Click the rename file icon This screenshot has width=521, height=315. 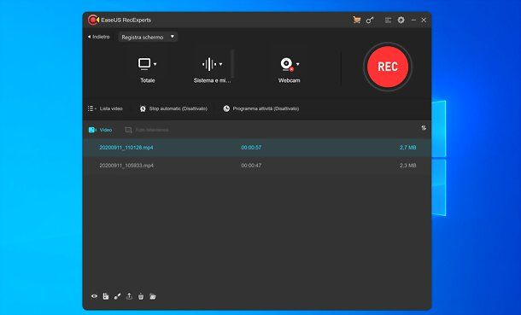[106, 296]
